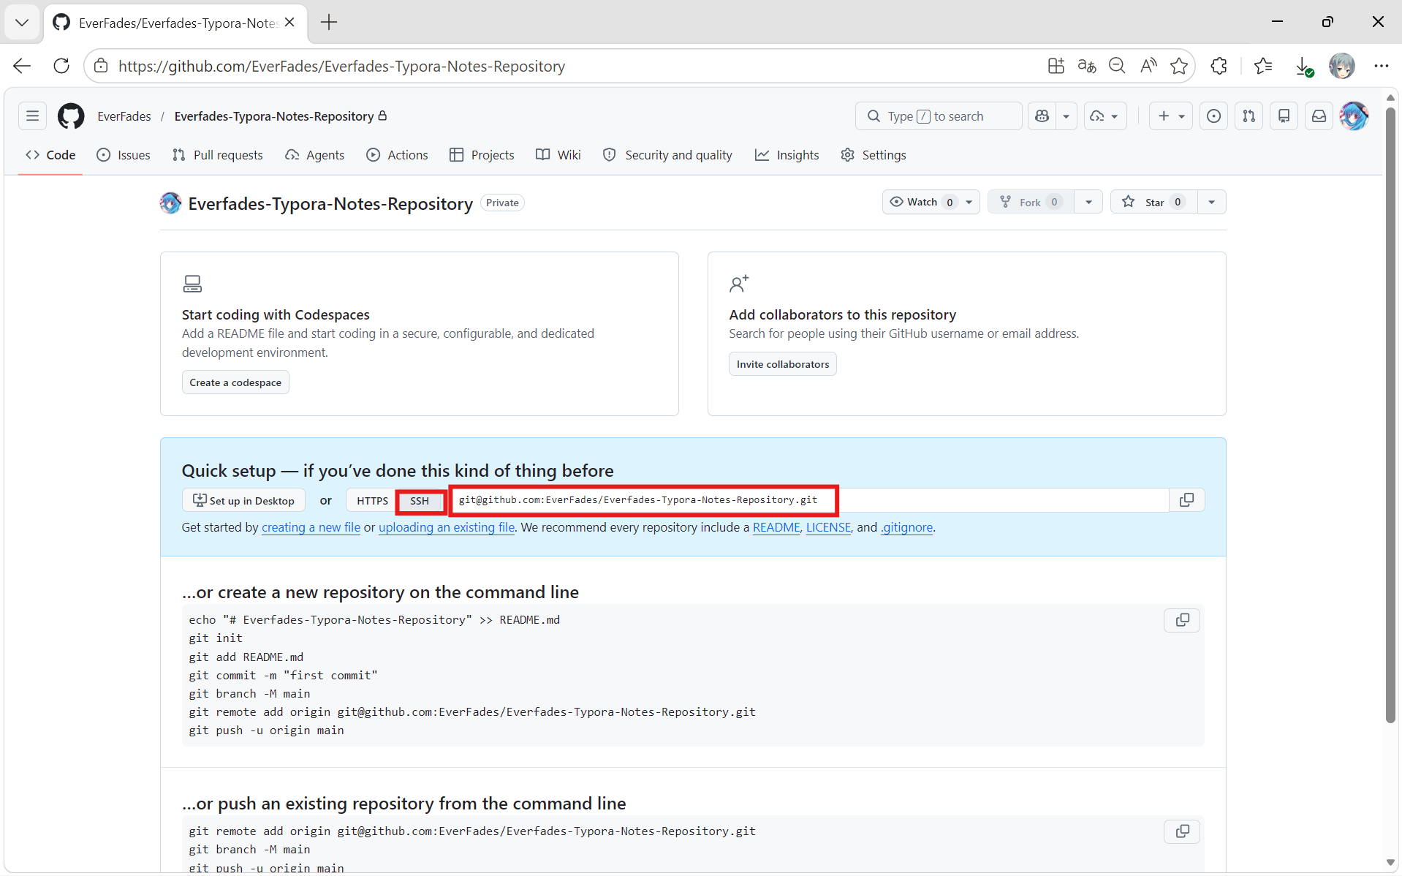Open the Security and quality tab
This screenshot has height=876, width=1402.
pos(667,155)
